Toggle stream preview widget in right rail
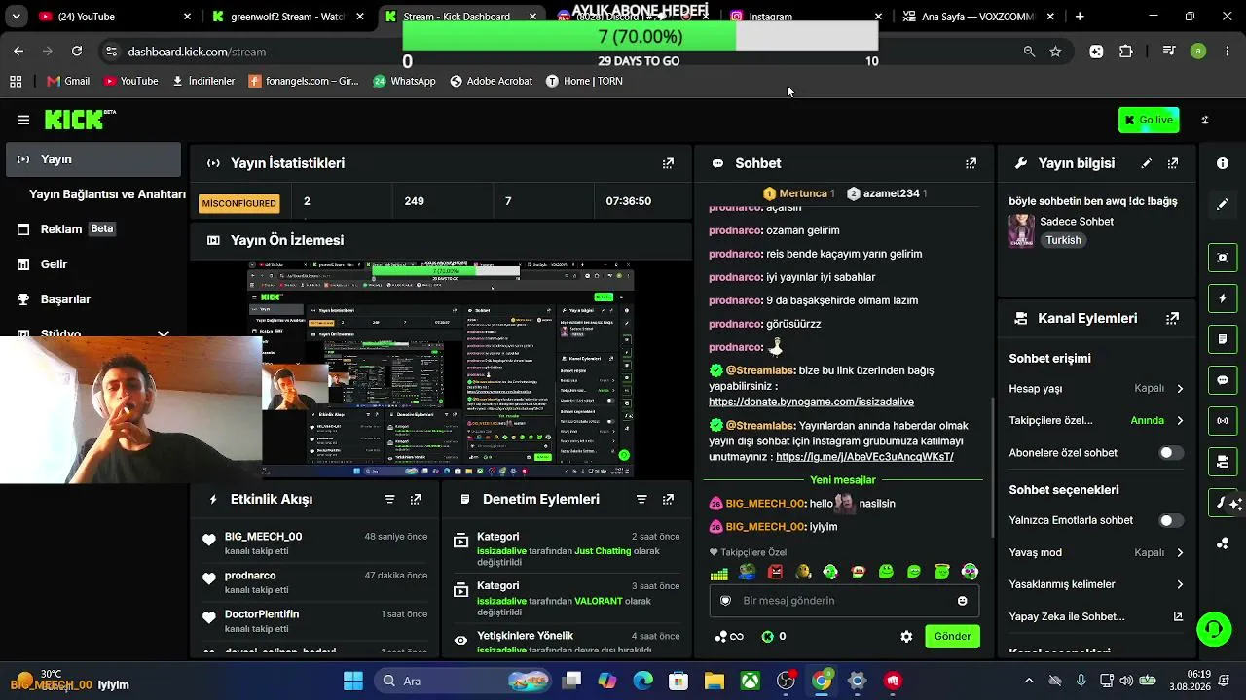The image size is (1246, 700). click(x=1223, y=258)
